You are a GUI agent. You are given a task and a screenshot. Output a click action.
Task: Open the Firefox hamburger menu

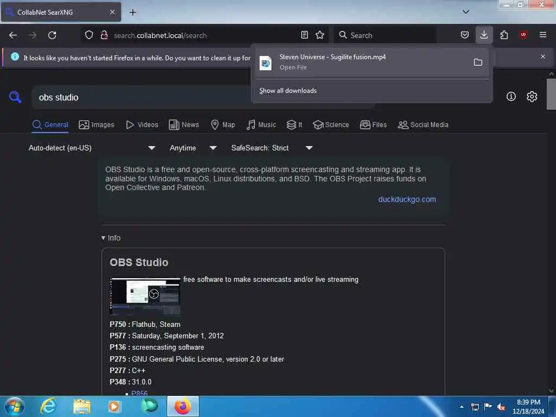click(x=543, y=35)
